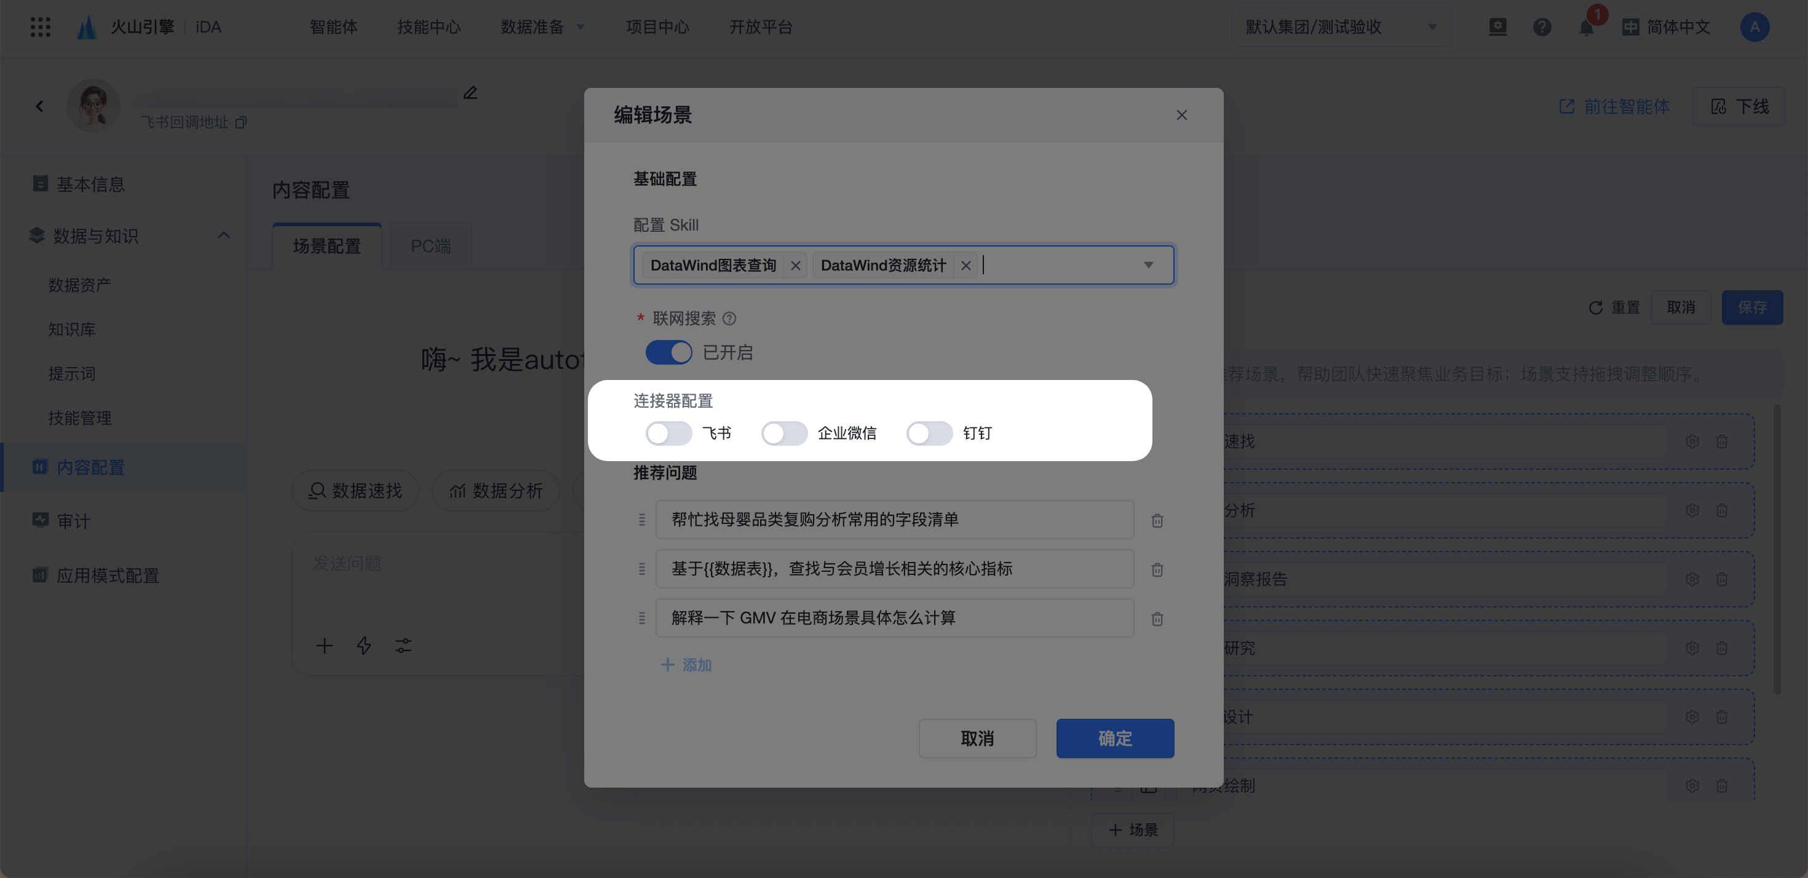Open the 项目中心 menu item

(x=657, y=26)
